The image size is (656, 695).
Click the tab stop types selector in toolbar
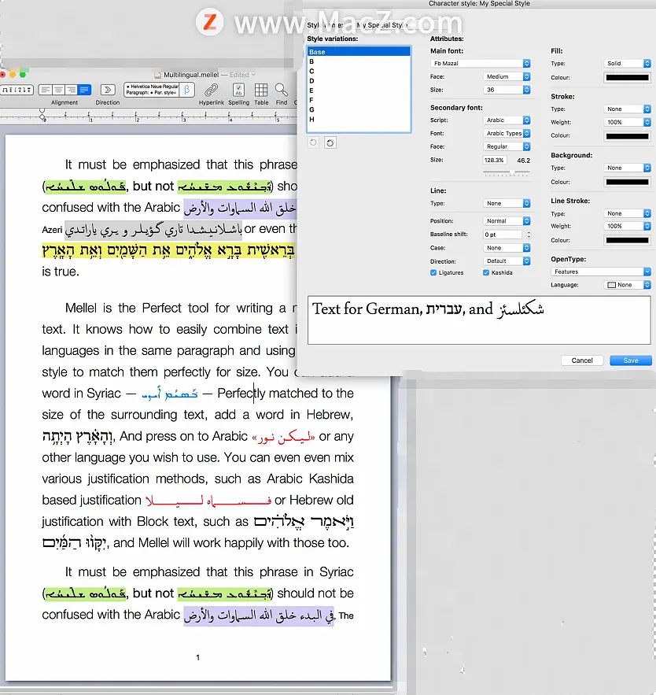tap(17, 90)
